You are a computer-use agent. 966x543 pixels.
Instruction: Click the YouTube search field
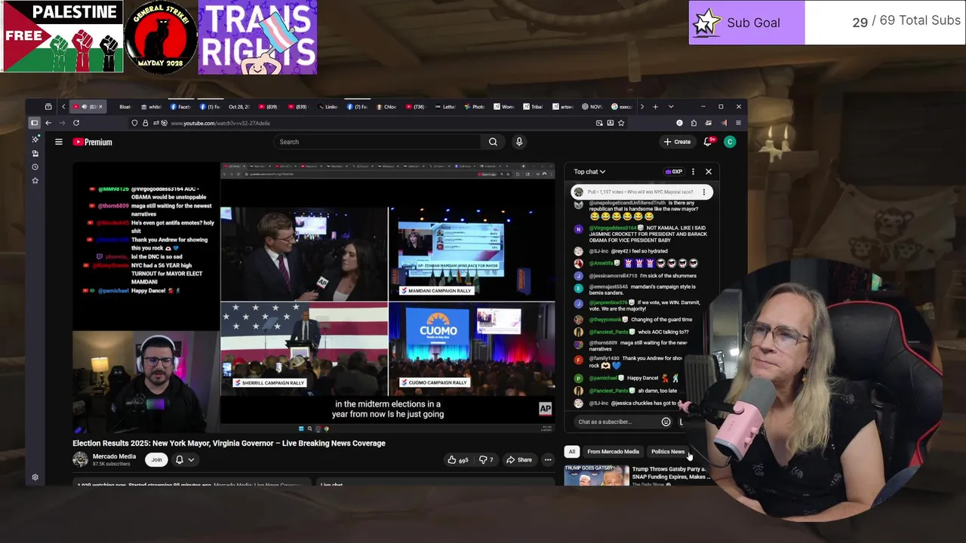coord(377,142)
